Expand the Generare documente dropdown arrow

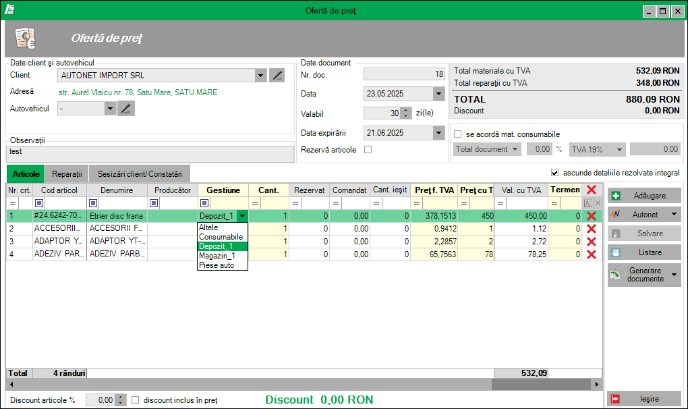tap(674, 275)
